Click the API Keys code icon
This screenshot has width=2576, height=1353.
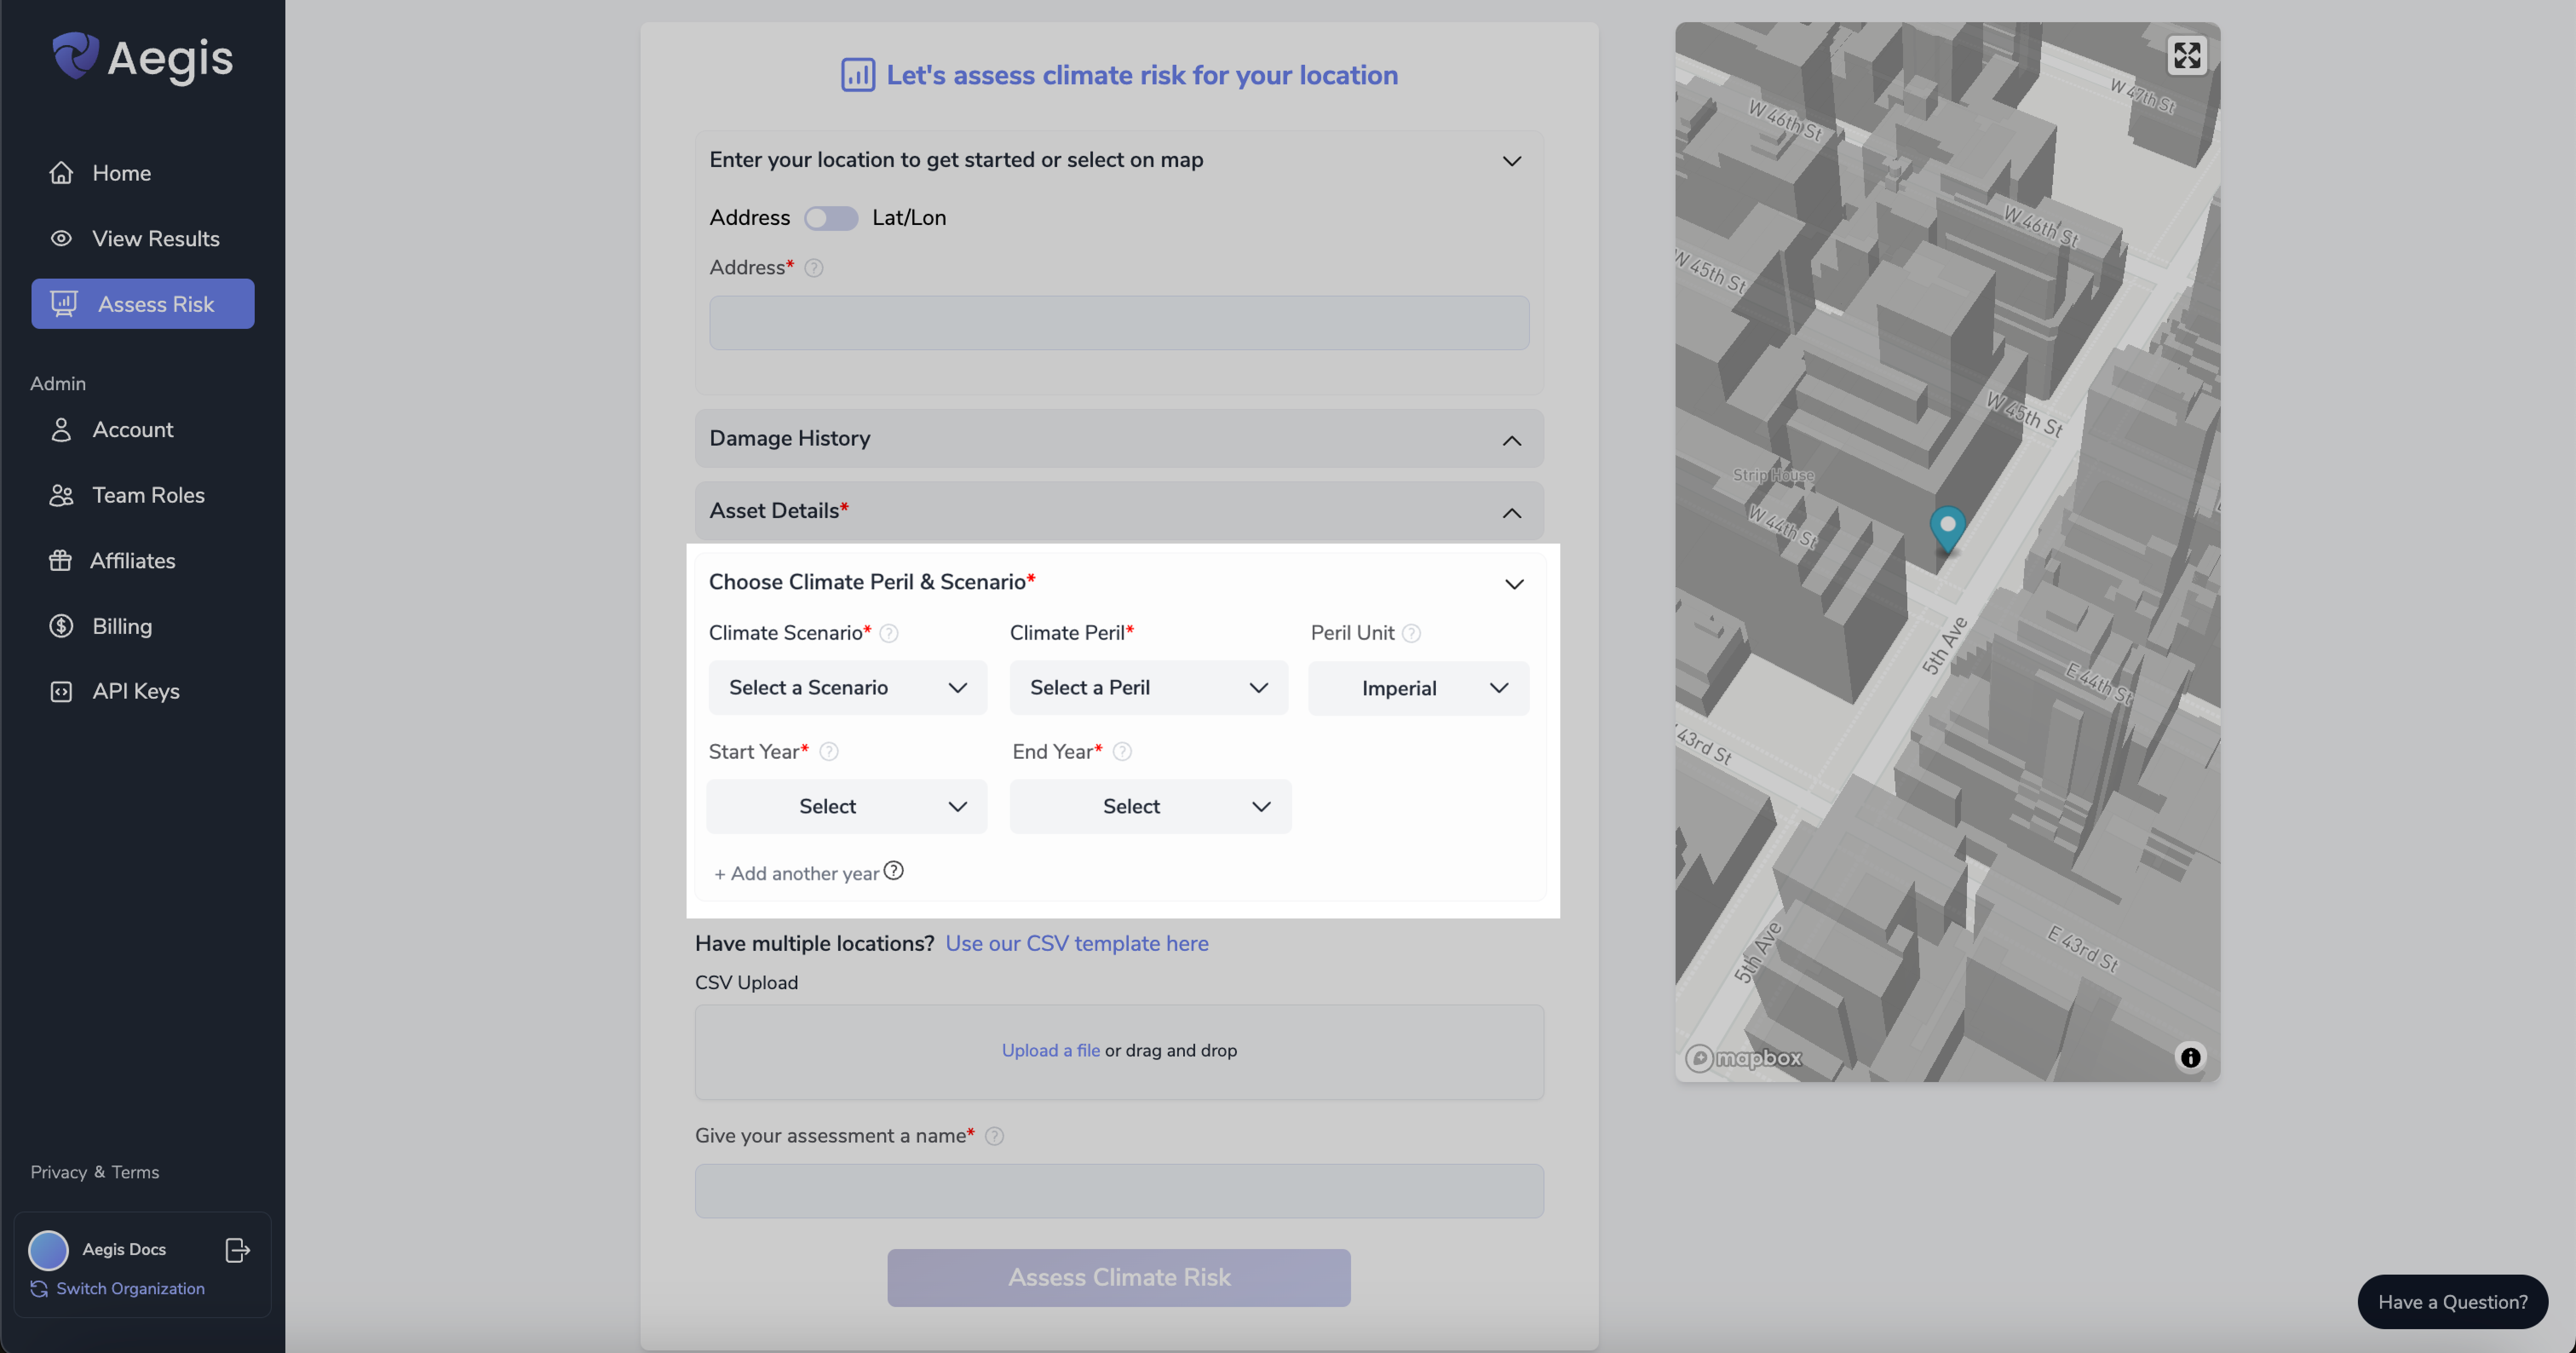pos(61,691)
